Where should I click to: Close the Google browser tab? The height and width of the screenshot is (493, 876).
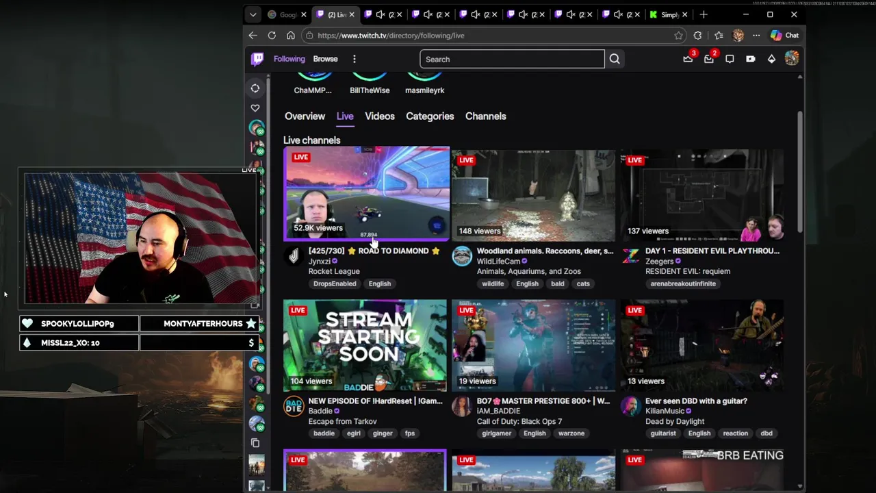[304, 14]
